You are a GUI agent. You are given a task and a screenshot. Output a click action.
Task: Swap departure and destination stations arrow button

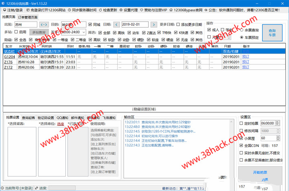44,24
